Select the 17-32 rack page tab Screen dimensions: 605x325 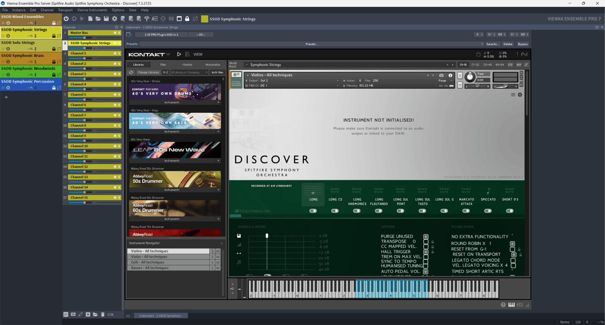(476, 65)
